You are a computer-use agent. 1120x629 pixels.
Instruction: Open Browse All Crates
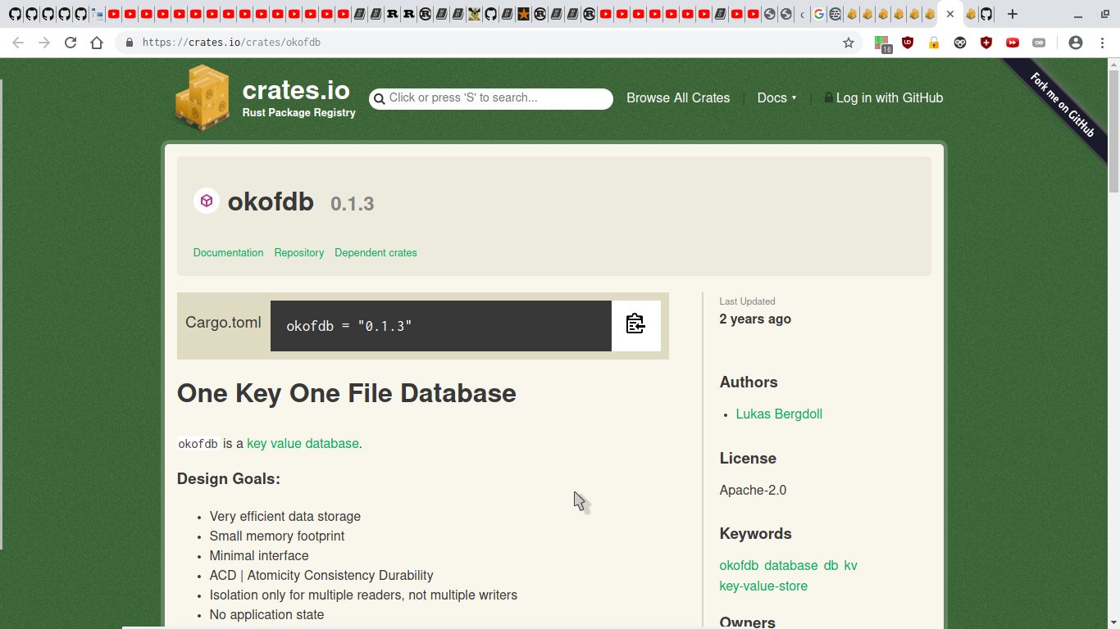click(678, 97)
